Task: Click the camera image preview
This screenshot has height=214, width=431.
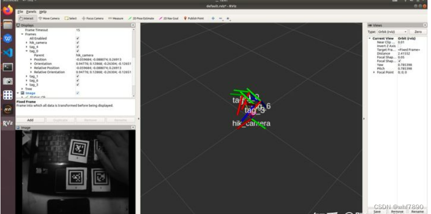Action: tap(75, 172)
